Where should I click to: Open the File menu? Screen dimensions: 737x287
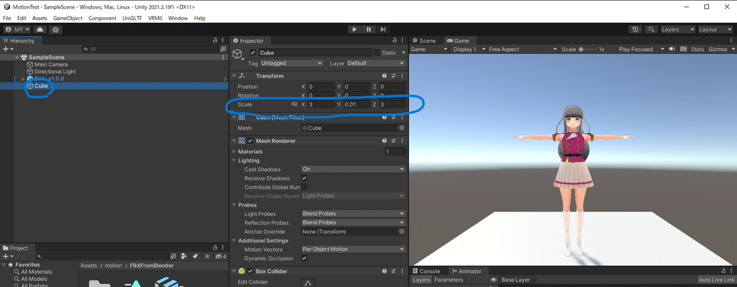tap(7, 18)
